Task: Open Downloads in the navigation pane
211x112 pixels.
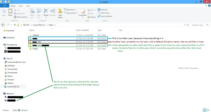Action: click(x=11, y=73)
